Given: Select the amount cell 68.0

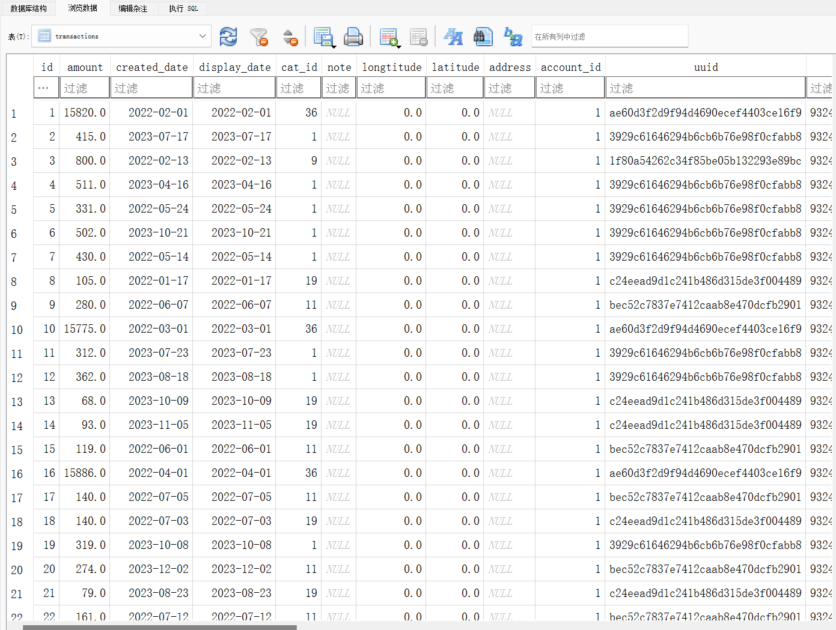Looking at the screenshot, I should 85,401.
